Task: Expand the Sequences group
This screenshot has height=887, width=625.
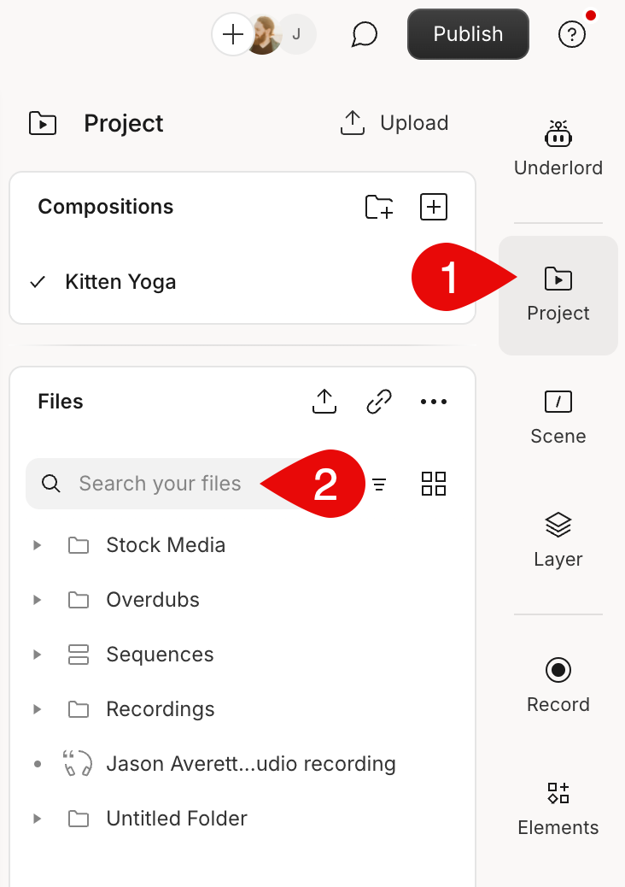Action: pyautogui.click(x=38, y=655)
